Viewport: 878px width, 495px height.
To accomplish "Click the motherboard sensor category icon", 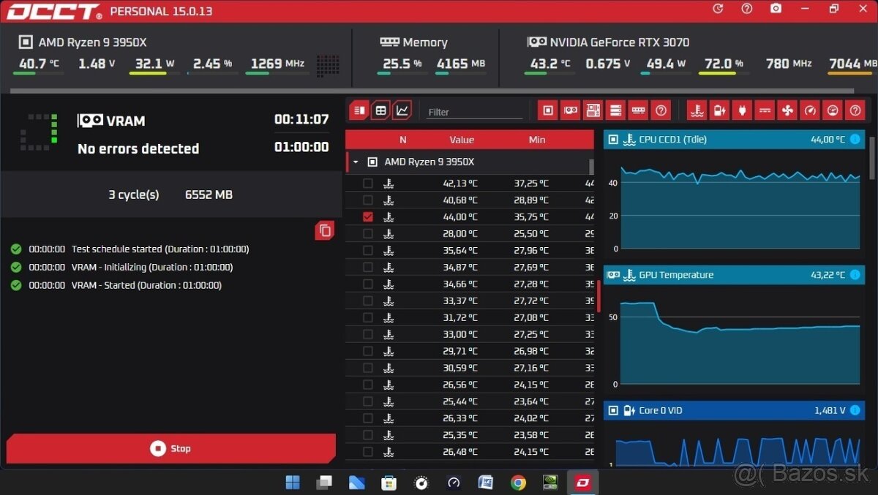I will [593, 110].
